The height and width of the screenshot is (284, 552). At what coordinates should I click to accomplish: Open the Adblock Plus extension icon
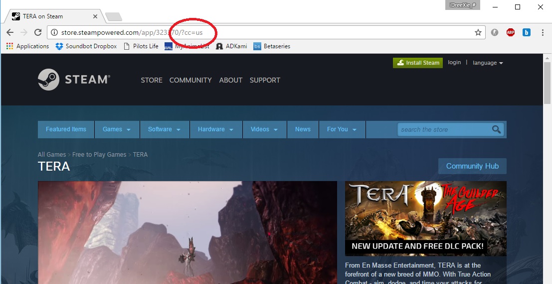coord(511,33)
